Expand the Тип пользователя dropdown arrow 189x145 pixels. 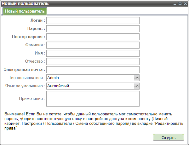137,78
